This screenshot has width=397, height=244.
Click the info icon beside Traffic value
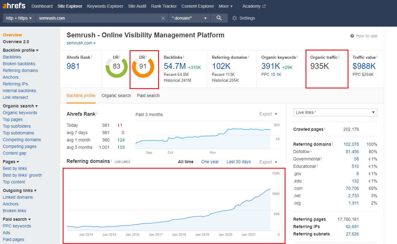(377, 57)
